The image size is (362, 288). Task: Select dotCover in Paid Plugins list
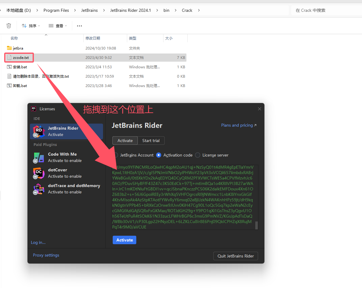66,173
